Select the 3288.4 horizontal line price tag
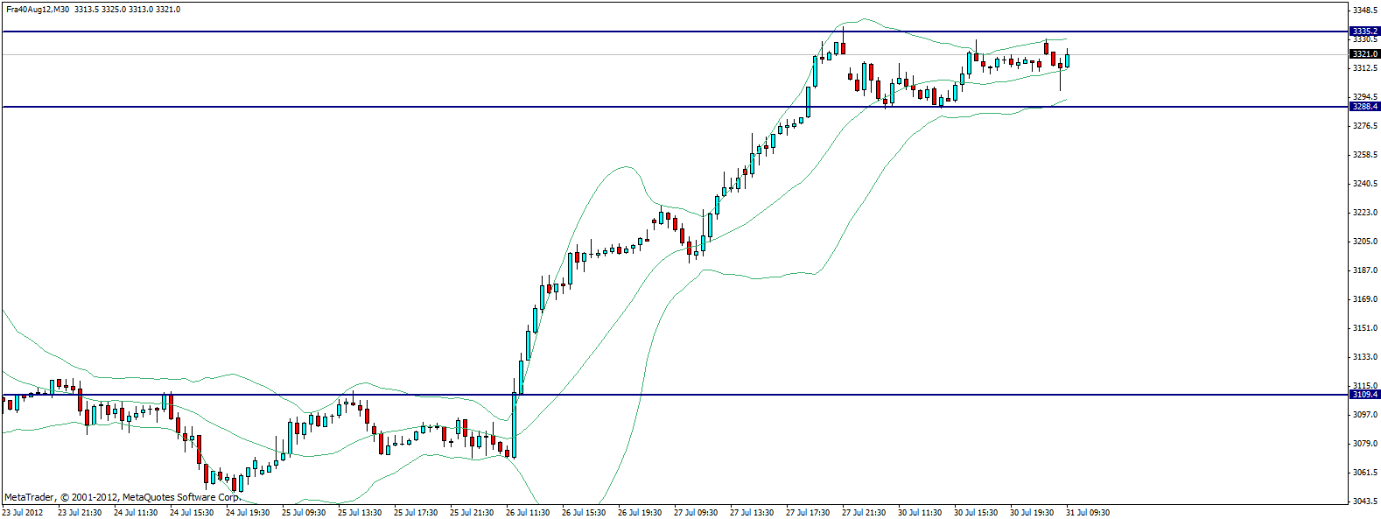This screenshot has height=519, width=1381. click(x=1364, y=107)
